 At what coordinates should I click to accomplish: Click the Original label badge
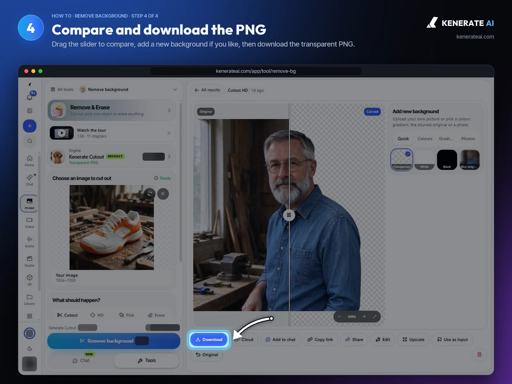[206, 112]
